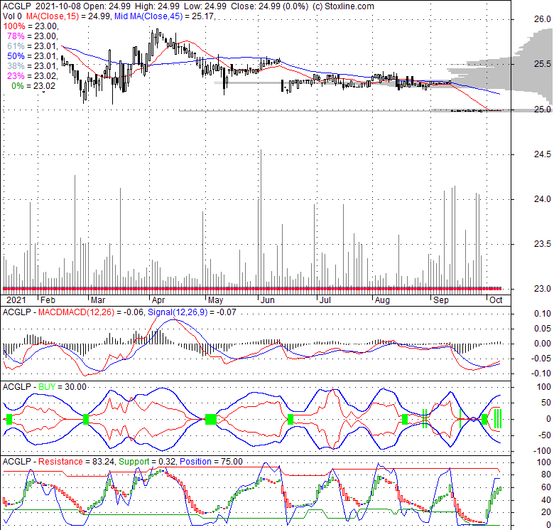554x530 pixels.
Task: Click the '38% = 23.01' level label
Action: click(x=32, y=66)
